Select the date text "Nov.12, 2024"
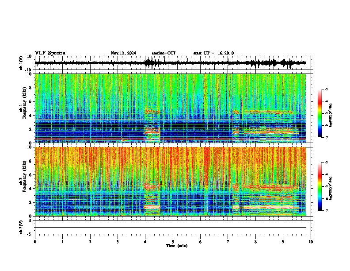The width and height of the screenshot is (350, 271). pyautogui.click(x=123, y=53)
